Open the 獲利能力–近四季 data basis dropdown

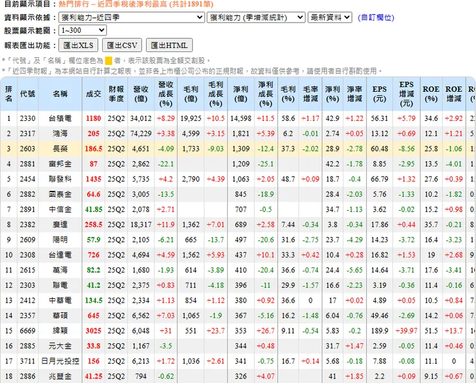tap(131, 17)
